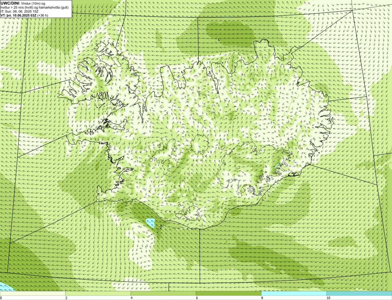Click the "IT: Sun. 08. 06. 2025 15Z" line
The image size is (392, 300).
pos(19,11)
